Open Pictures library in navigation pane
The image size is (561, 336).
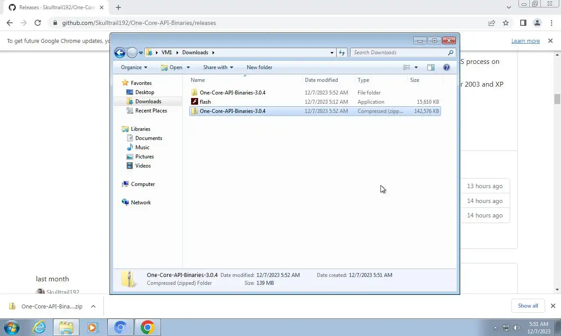click(x=145, y=157)
